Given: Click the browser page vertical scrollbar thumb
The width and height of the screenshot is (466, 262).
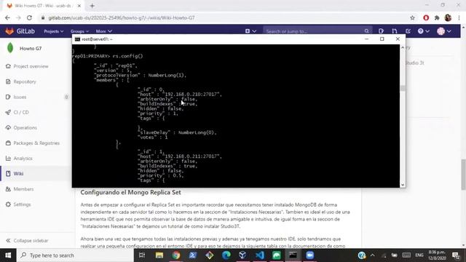Looking at the screenshot, I should click(x=463, y=175).
